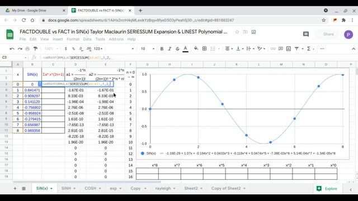Click the Explore button
The image size is (358, 201).
pyautogui.click(x=327, y=189)
